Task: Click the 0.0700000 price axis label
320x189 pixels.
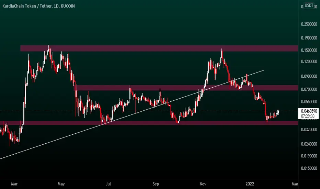Action: (x=309, y=89)
